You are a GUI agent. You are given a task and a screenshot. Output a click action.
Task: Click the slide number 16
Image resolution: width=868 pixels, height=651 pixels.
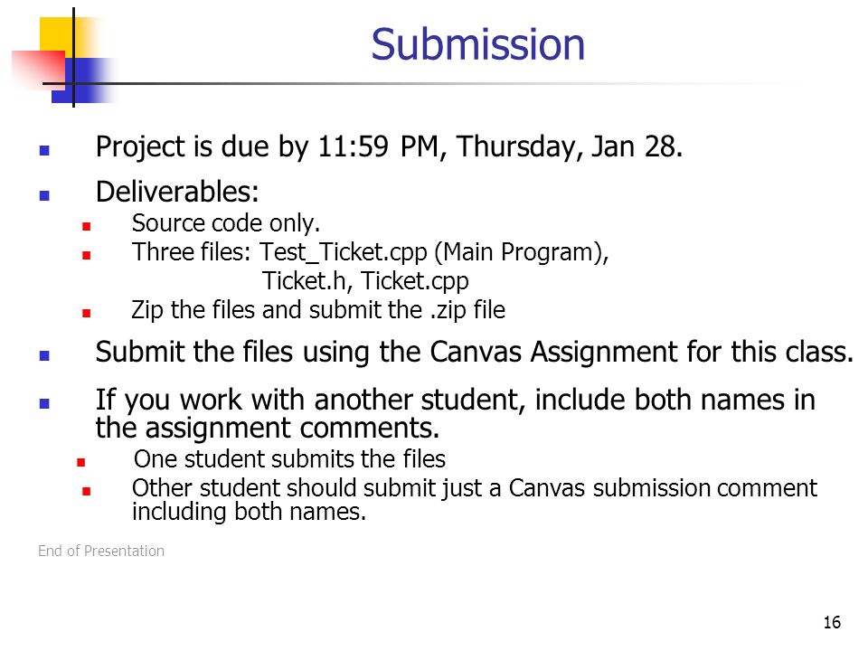(x=832, y=622)
